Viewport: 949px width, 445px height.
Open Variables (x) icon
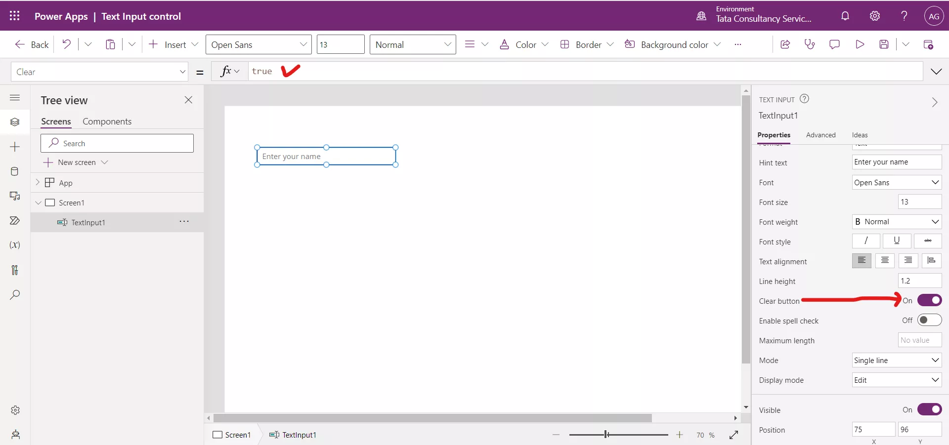point(15,245)
